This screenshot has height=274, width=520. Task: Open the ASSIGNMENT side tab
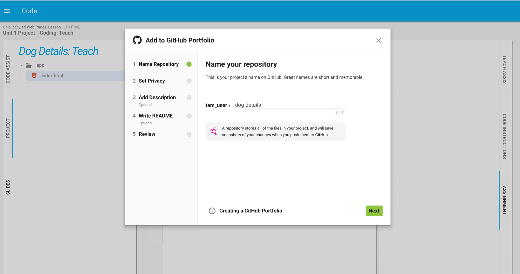pos(504,200)
